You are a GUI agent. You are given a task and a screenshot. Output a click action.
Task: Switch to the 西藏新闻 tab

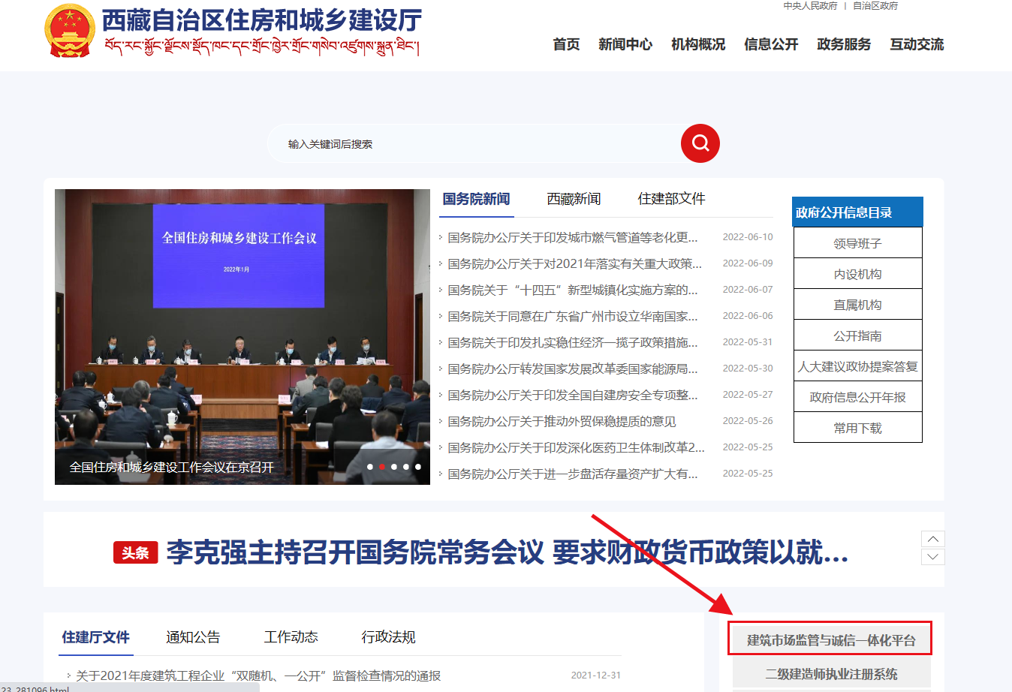click(574, 198)
